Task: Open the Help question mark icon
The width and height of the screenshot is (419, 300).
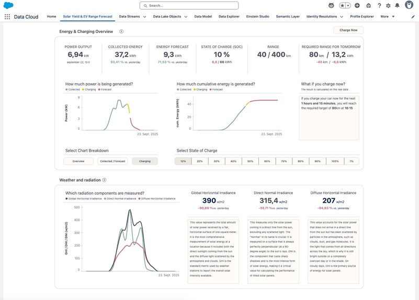Action: (379, 5)
